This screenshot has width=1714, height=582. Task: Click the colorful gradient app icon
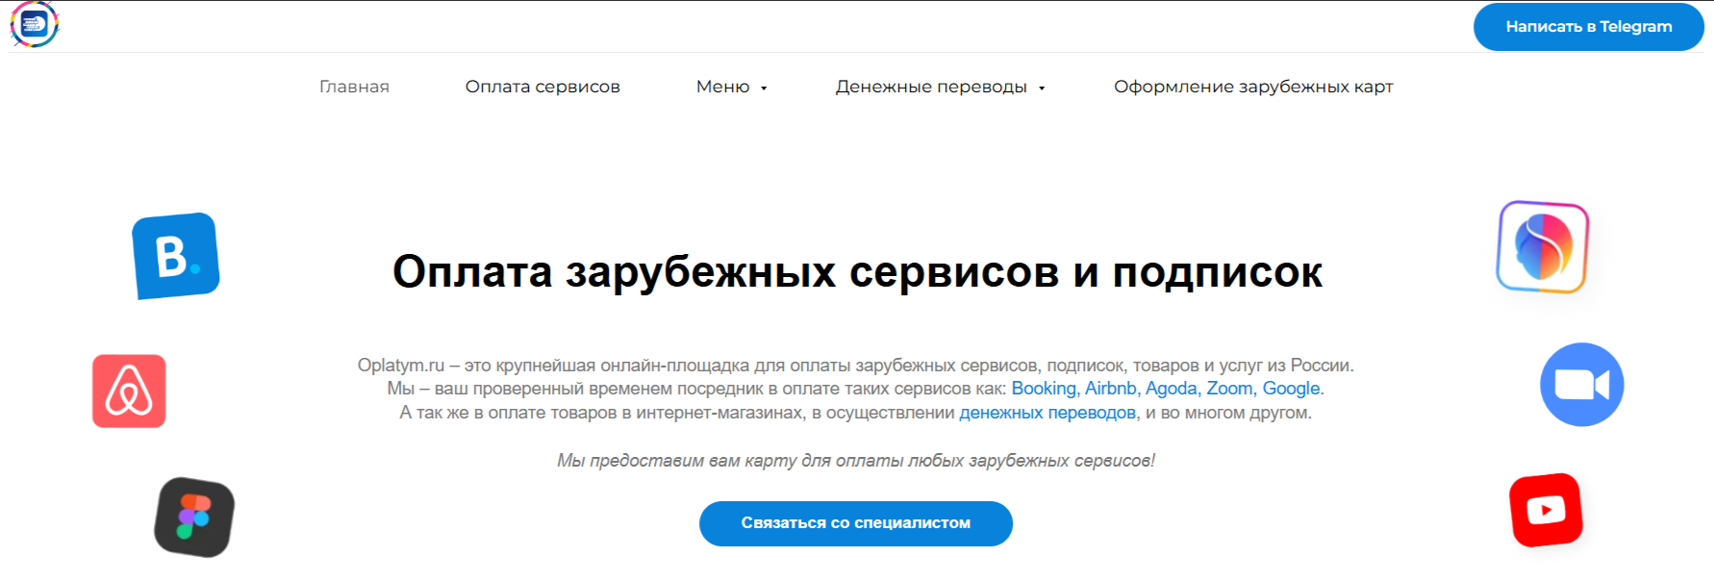1543,247
